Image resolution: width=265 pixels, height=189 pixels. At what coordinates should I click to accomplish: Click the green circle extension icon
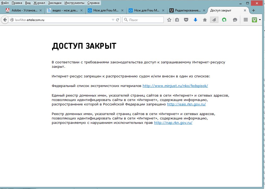pyautogui.click(x=224, y=20)
